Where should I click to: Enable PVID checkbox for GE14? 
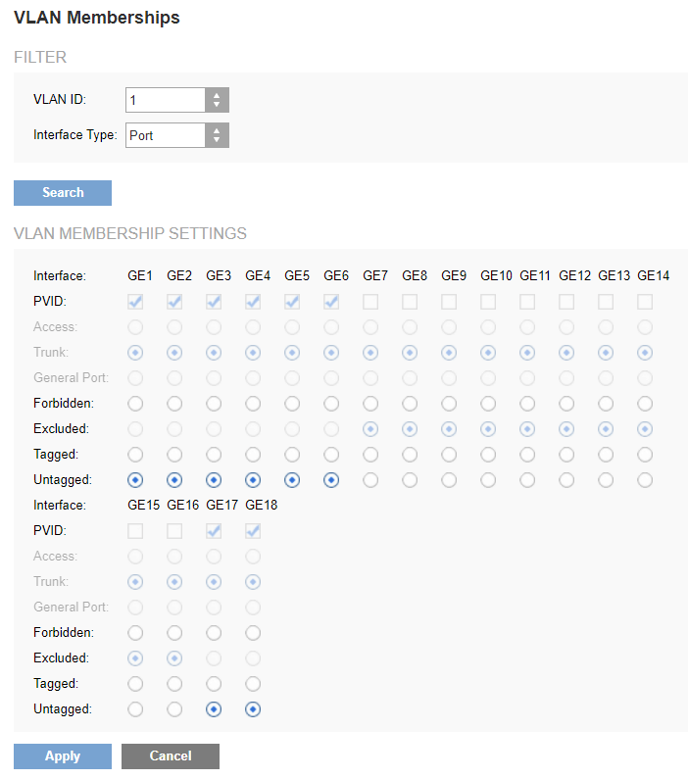(x=645, y=302)
